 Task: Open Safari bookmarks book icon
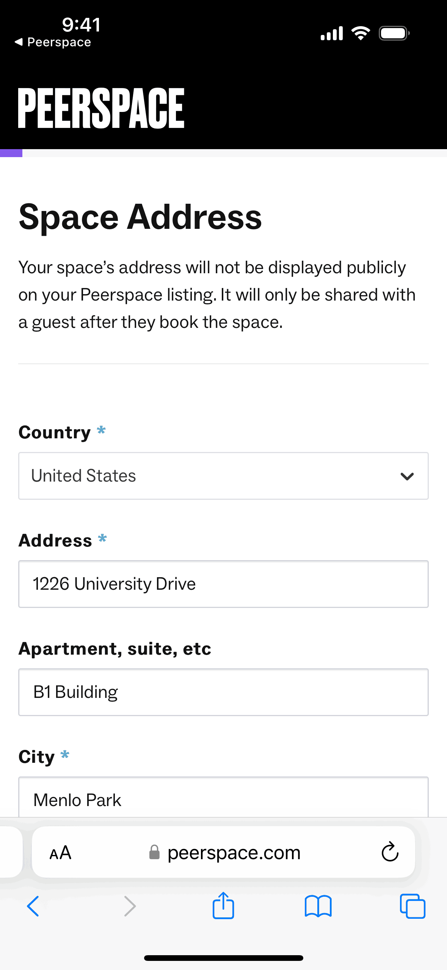pyautogui.click(x=318, y=906)
